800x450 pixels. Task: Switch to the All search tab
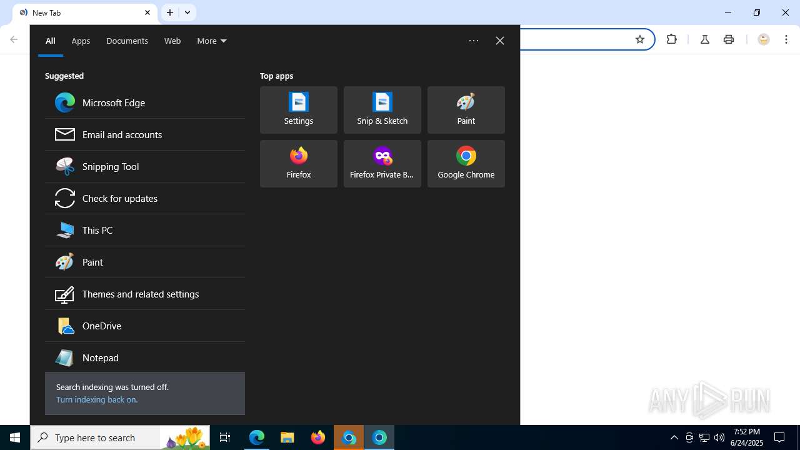pyautogui.click(x=51, y=41)
